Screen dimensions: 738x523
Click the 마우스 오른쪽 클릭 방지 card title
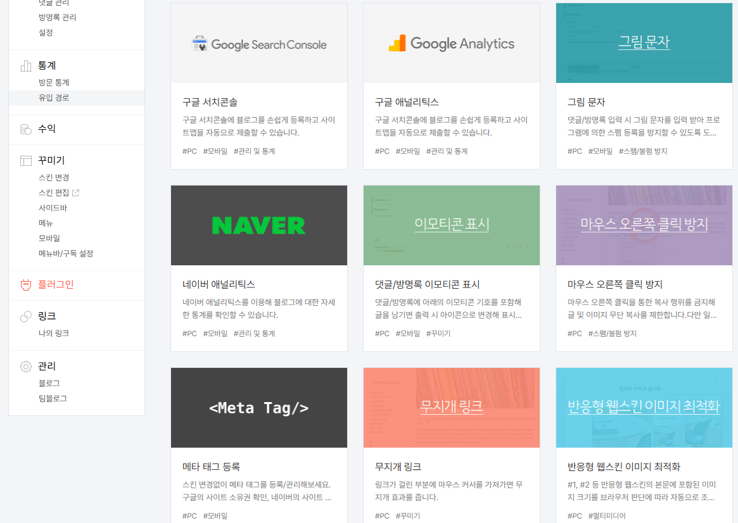pyautogui.click(x=614, y=284)
